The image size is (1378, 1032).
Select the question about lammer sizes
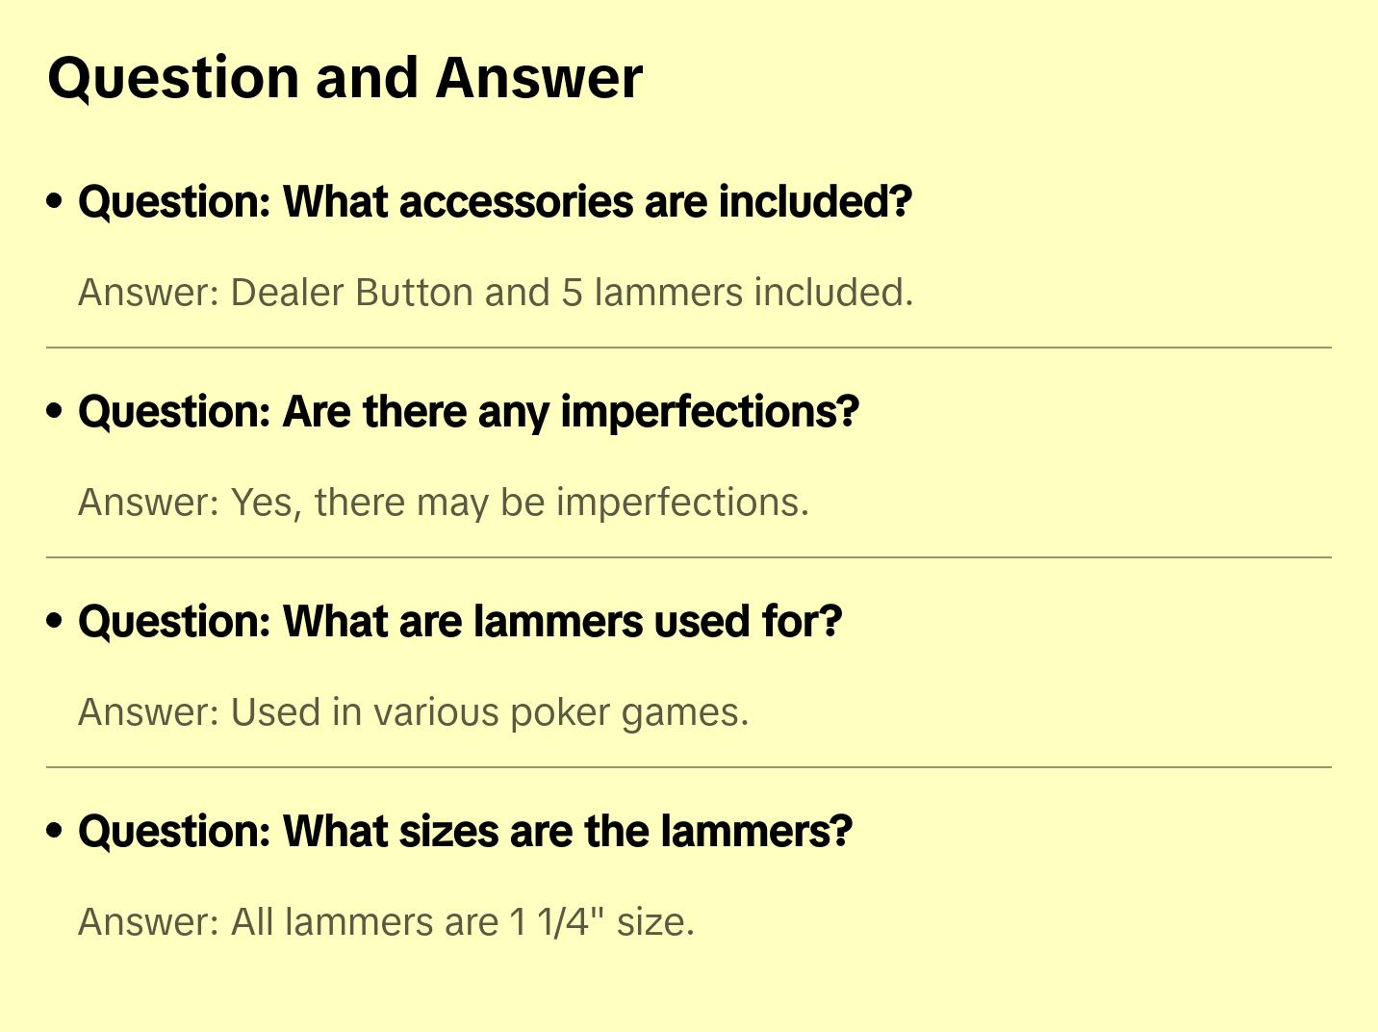[466, 832]
